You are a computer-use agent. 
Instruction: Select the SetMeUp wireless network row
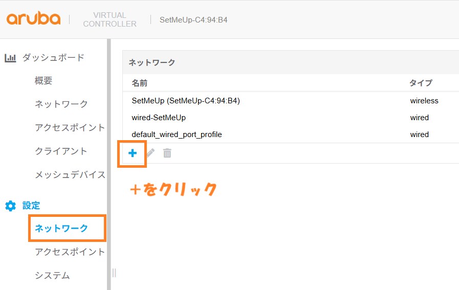(186, 101)
